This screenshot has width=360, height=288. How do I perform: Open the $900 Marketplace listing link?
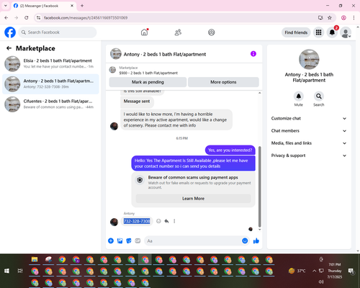pyautogui.click(x=148, y=73)
